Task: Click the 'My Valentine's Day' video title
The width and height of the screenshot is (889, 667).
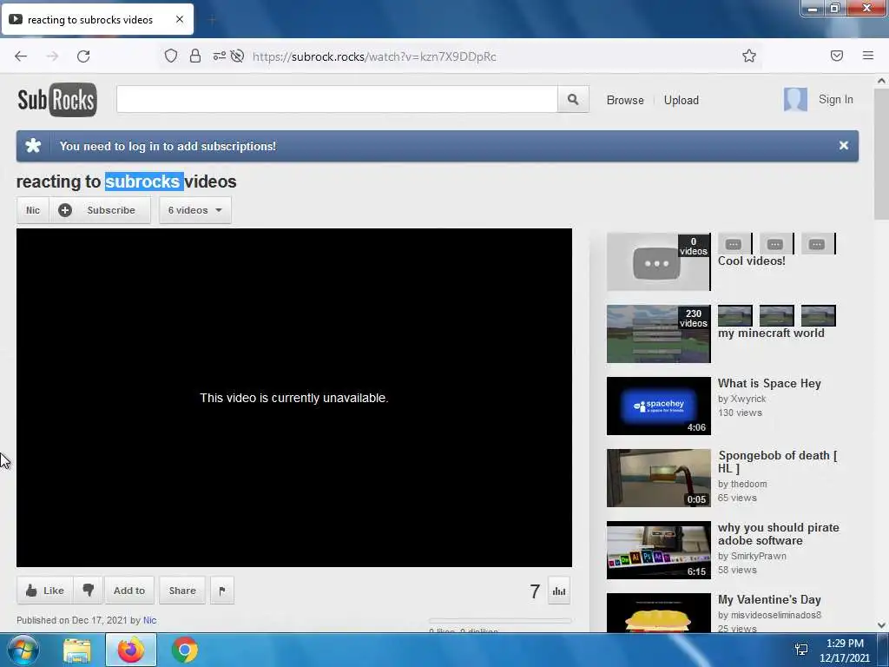Action: (x=769, y=599)
